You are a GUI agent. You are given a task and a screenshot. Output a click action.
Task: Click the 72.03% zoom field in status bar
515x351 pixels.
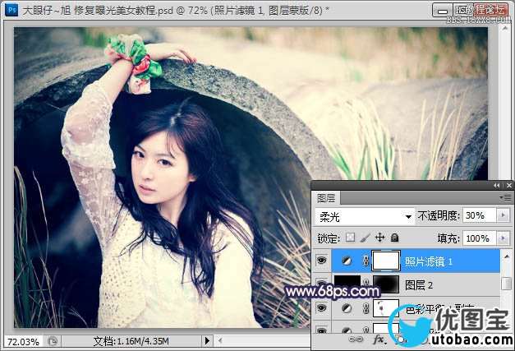(x=23, y=342)
